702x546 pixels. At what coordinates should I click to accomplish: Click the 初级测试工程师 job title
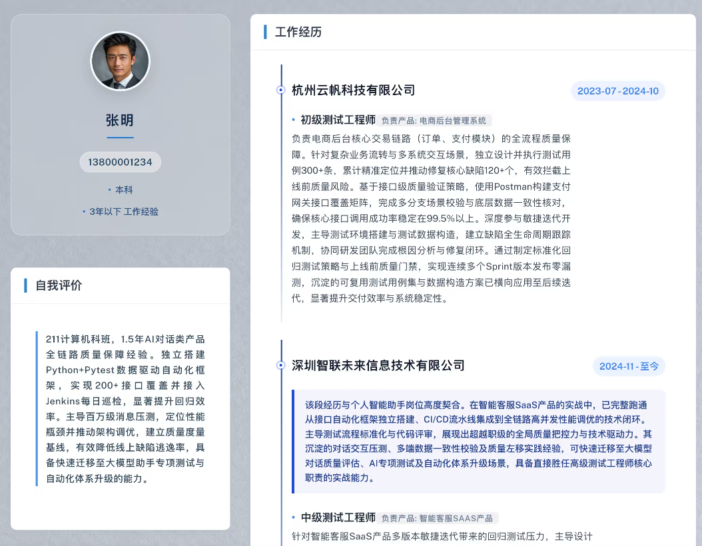[x=338, y=120]
